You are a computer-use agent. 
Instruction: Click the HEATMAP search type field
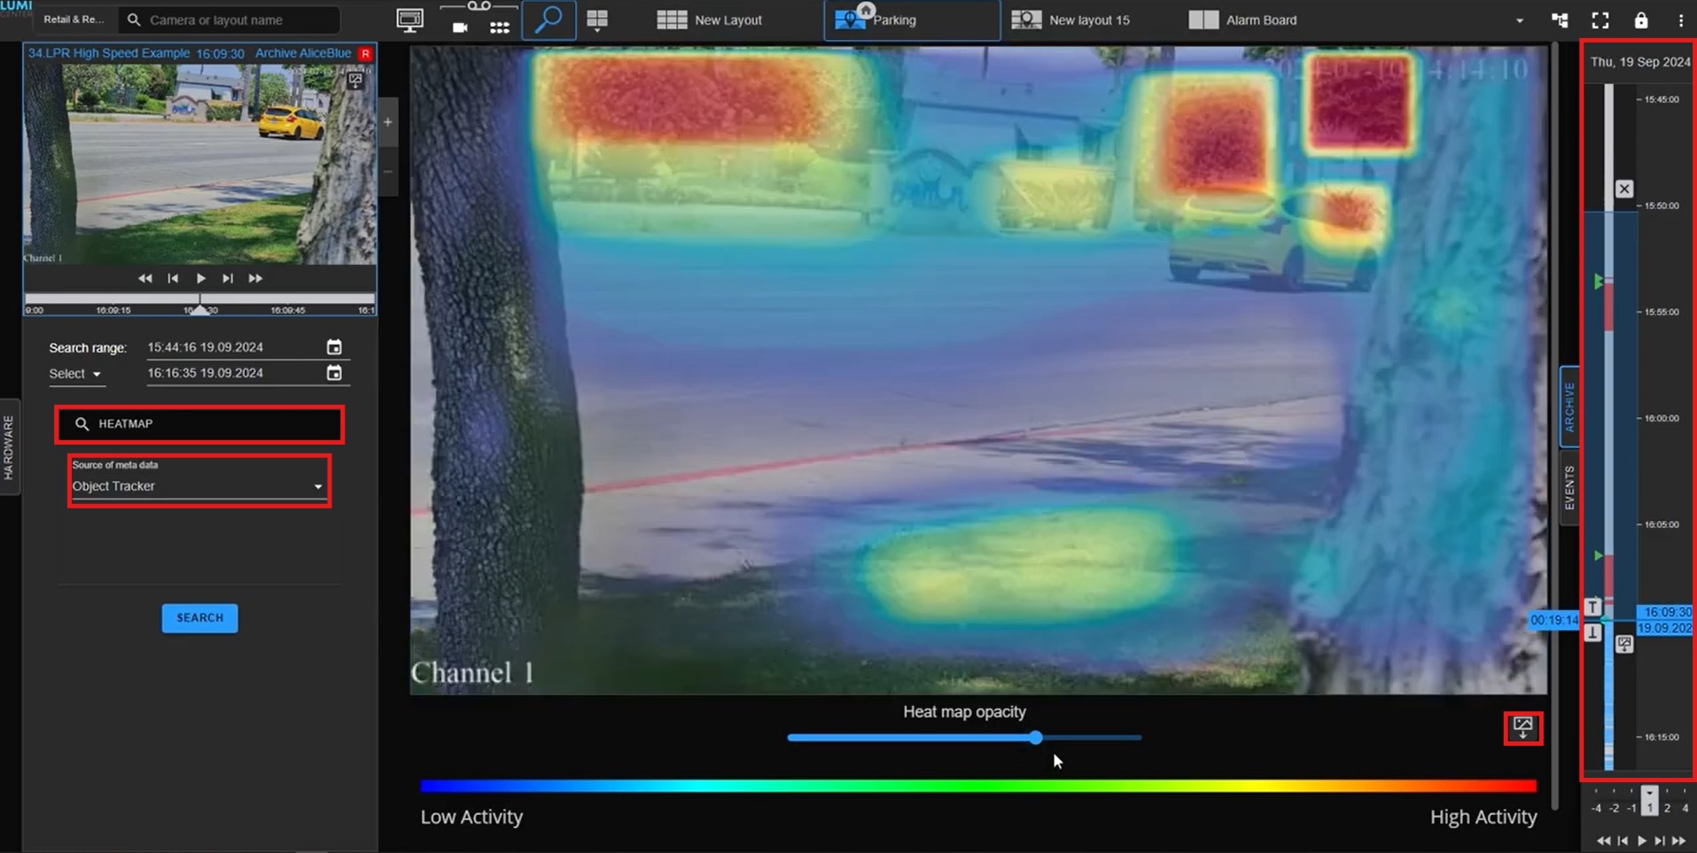pos(199,424)
